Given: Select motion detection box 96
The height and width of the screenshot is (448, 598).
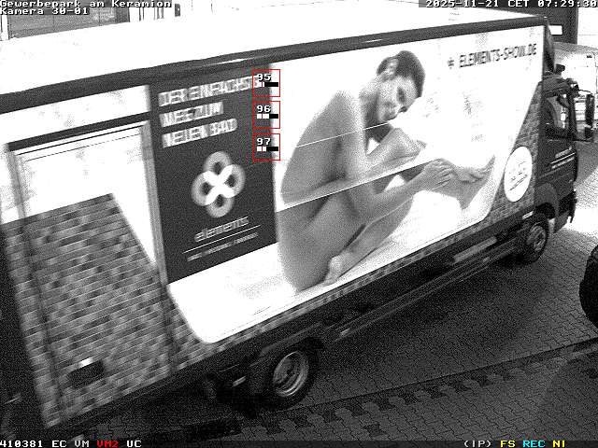Looking at the screenshot, I should pyautogui.click(x=266, y=114).
